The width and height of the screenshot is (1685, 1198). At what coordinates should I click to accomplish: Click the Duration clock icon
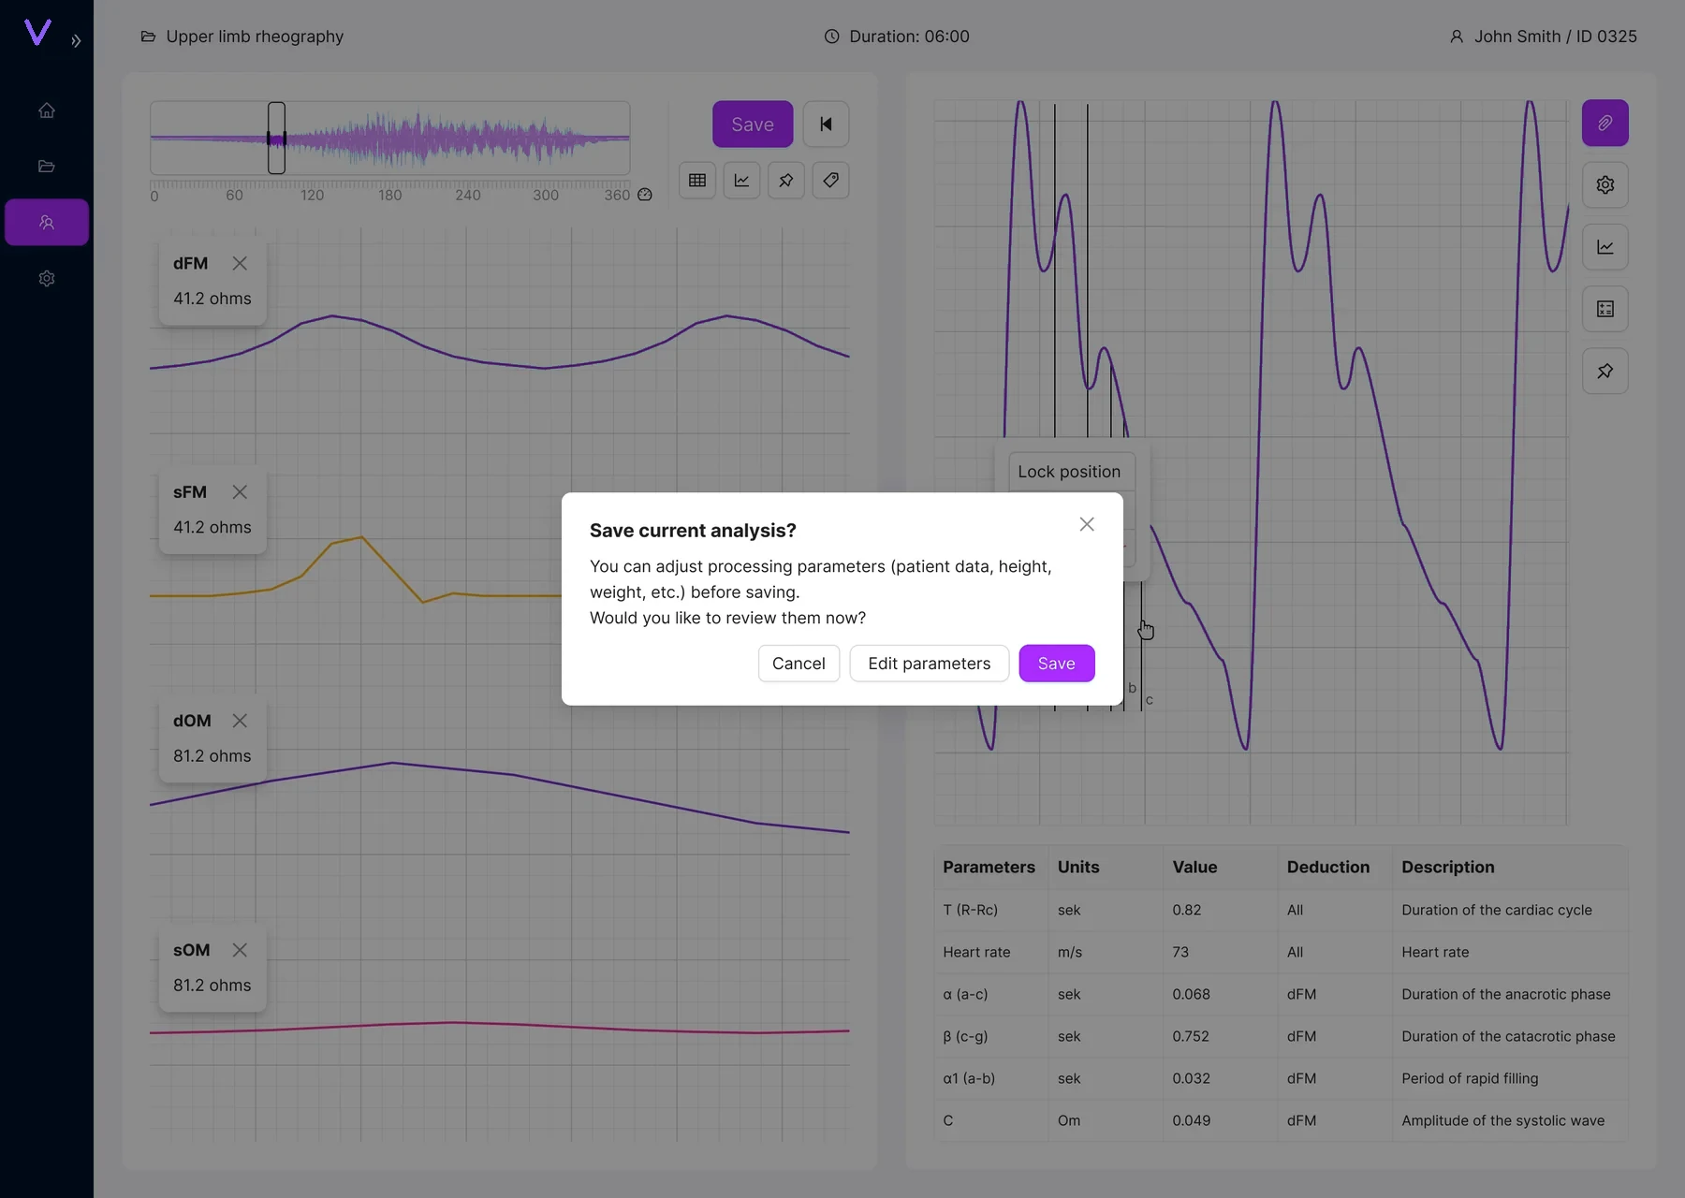click(831, 37)
